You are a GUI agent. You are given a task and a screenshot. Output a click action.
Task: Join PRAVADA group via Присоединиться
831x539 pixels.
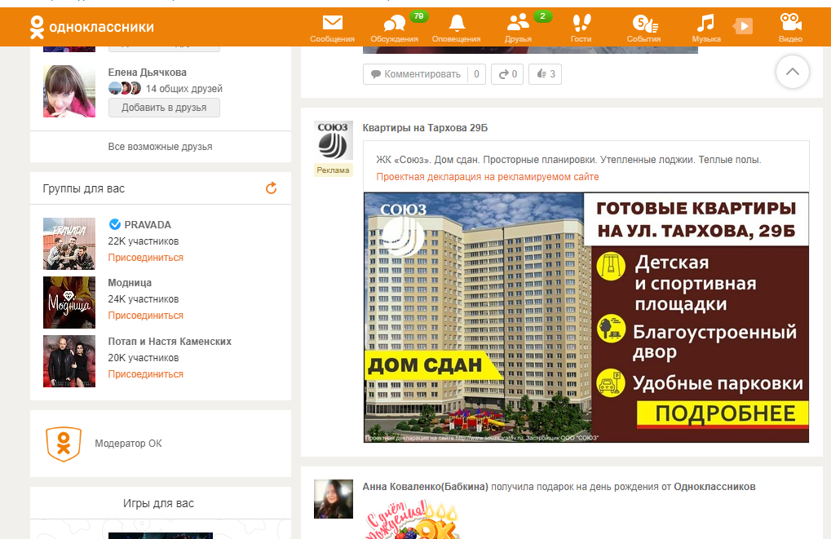pos(146,258)
